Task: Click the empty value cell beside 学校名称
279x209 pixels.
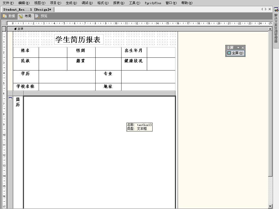Action: point(67,87)
